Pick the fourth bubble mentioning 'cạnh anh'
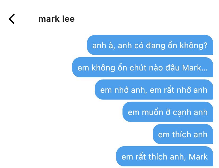219x168 pixels. tap(168, 112)
